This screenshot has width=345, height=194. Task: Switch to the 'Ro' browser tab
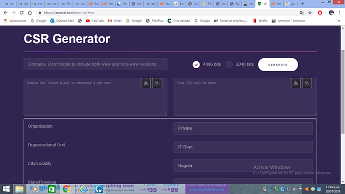pyautogui.click(x=122, y=4)
